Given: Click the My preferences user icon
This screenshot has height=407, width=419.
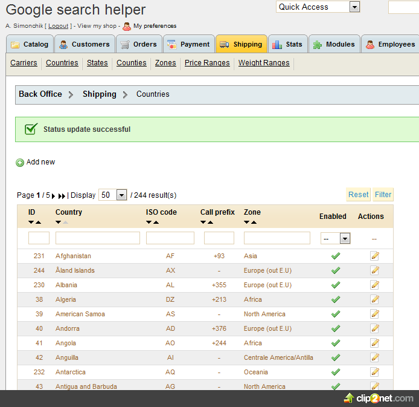Looking at the screenshot, I should pyautogui.click(x=127, y=26).
